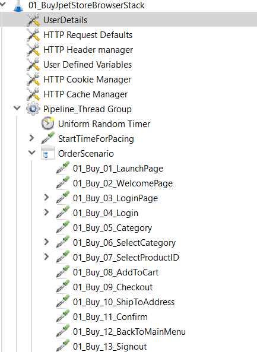The image size is (257, 352).
Task: Click the 01_Buy_06_SelectCategory pipette icon
Action: (63, 242)
